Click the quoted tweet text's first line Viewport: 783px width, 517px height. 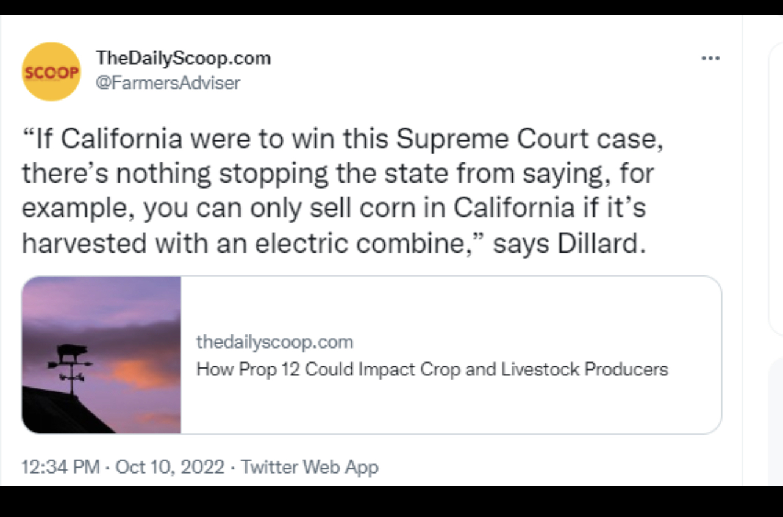tap(341, 139)
